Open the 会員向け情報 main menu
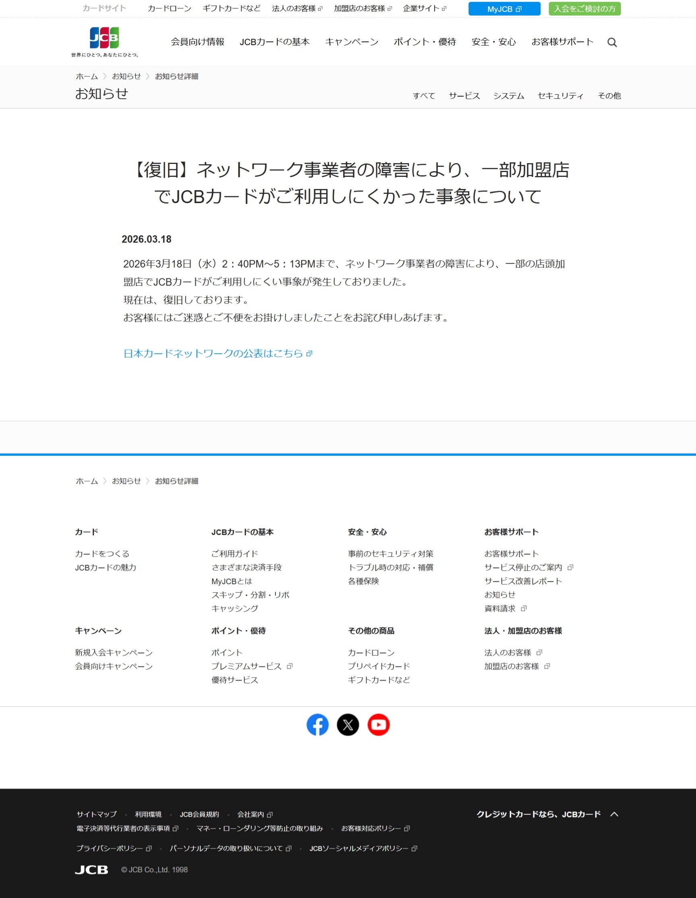The height and width of the screenshot is (898, 696). pos(197,42)
